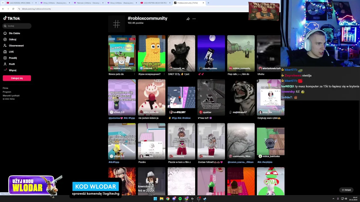Open Firma footer link
Viewport: 360px width, 202px height.
(5, 88)
